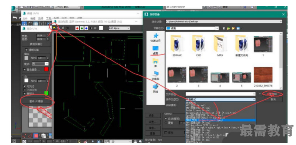Image resolution: width=296 pixels, height=145 pixels.
Task: Enable the blue channel button
Action: [x=87, y=28]
